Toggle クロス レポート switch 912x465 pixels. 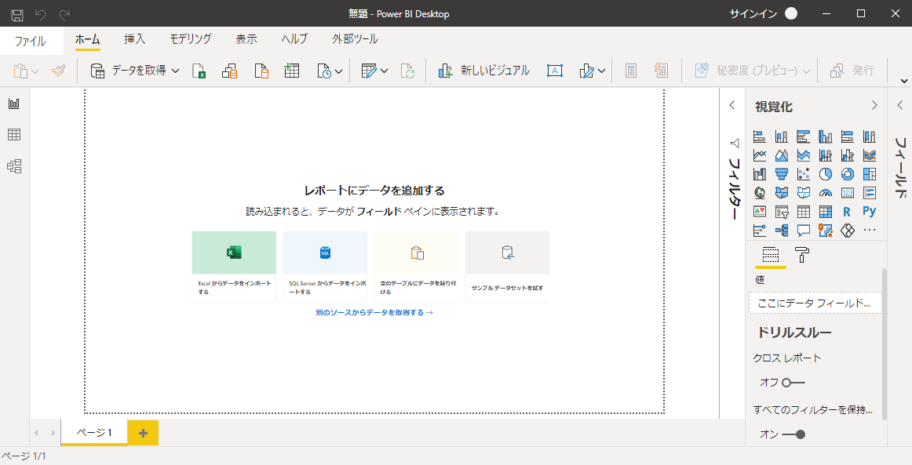pos(793,383)
